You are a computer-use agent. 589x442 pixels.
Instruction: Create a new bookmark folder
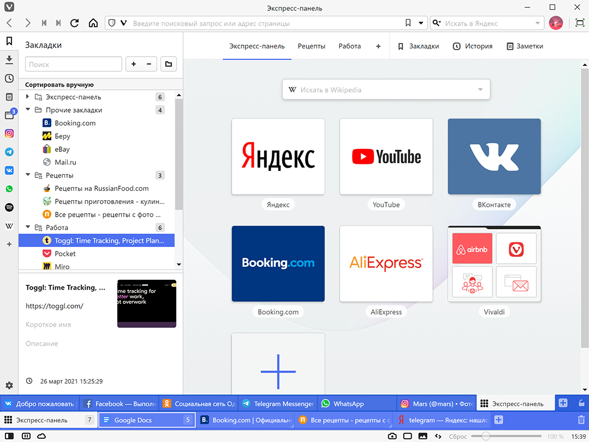point(169,64)
